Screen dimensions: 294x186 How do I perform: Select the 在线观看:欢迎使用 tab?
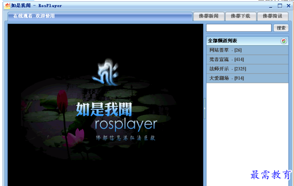pos(100,16)
